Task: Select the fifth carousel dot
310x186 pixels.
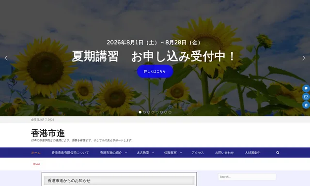Action: pyautogui.click(x=157, y=112)
